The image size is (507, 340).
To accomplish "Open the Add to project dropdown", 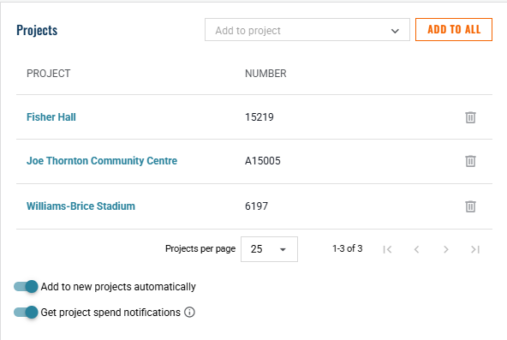I will pyautogui.click(x=307, y=30).
